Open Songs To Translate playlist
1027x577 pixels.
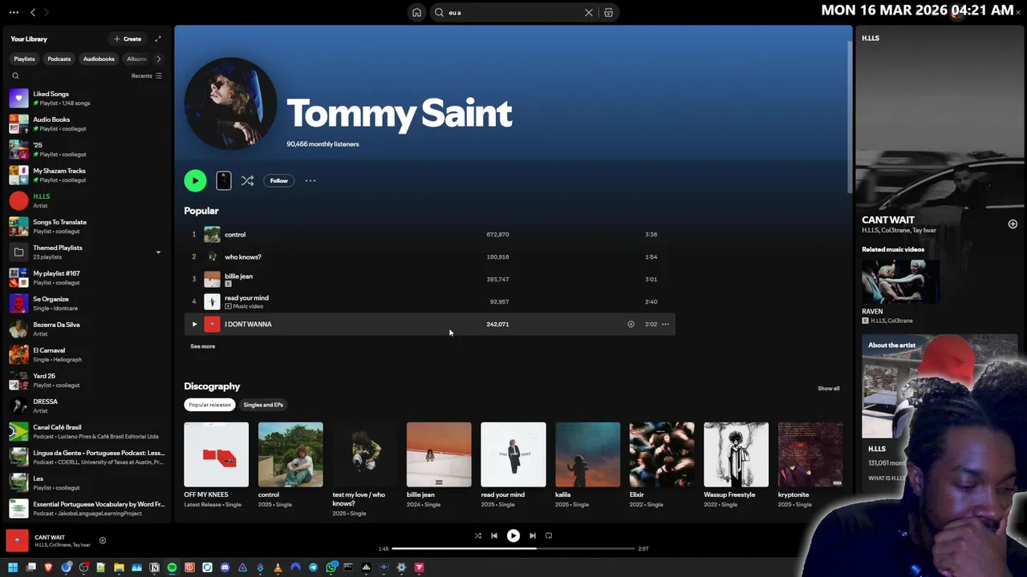(x=87, y=226)
